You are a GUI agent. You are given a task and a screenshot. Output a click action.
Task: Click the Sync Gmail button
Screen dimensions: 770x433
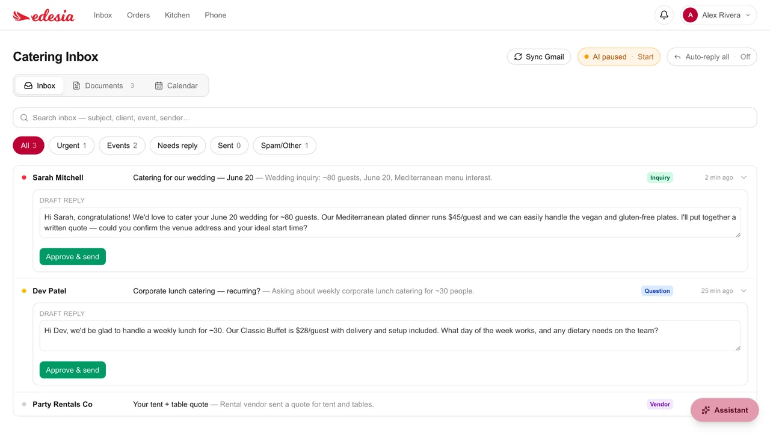[x=539, y=57]
